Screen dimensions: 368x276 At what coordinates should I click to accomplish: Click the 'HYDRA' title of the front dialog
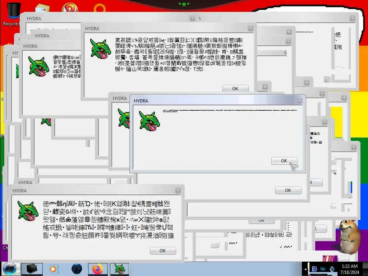(141, 101)
